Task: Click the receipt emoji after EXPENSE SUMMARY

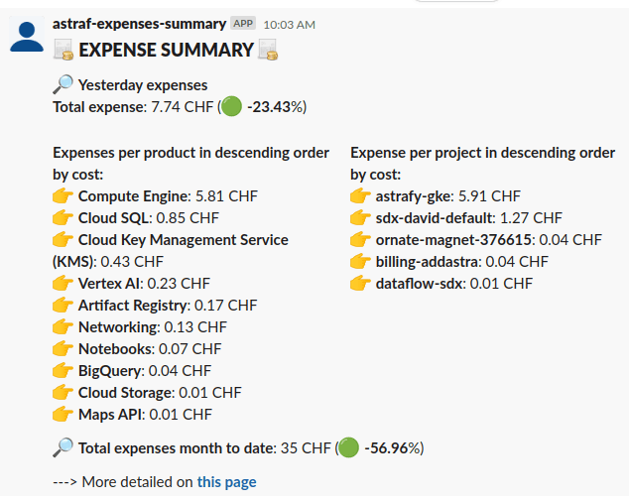Action: pos(268,50)
